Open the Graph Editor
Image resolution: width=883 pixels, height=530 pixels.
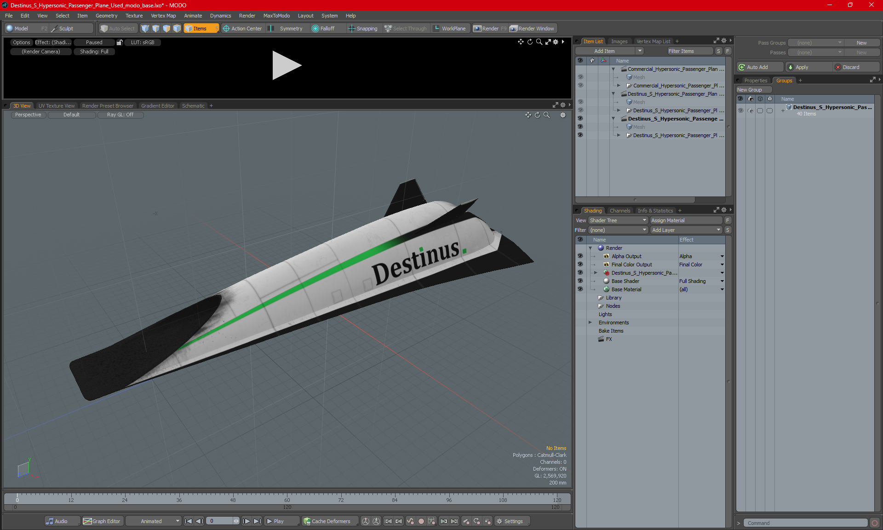[x=102, y=521]
